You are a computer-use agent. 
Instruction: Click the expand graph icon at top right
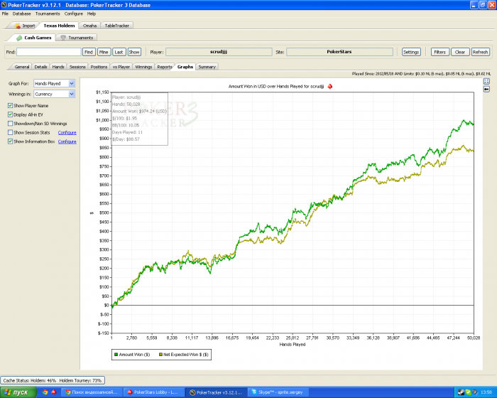(486, 81)
